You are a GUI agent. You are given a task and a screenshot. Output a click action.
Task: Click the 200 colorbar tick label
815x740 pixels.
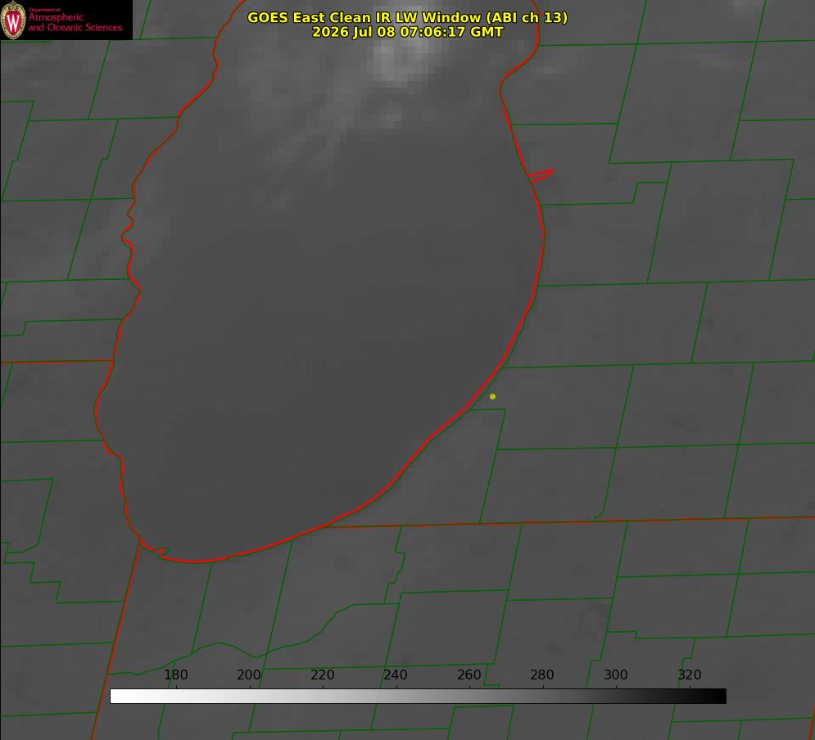point(249,675)
